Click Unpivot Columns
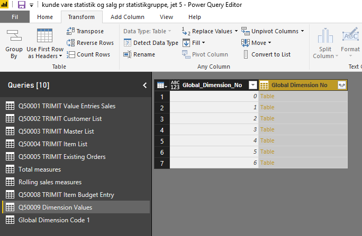Image resolution: width=362 pixels, height=236 pixels. pos(270,31)
